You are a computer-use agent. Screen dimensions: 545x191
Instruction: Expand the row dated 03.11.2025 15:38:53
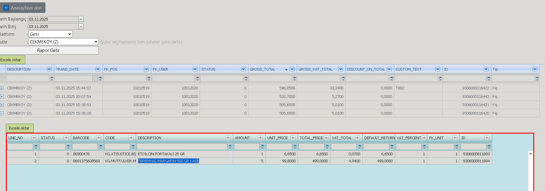(2, 105)
